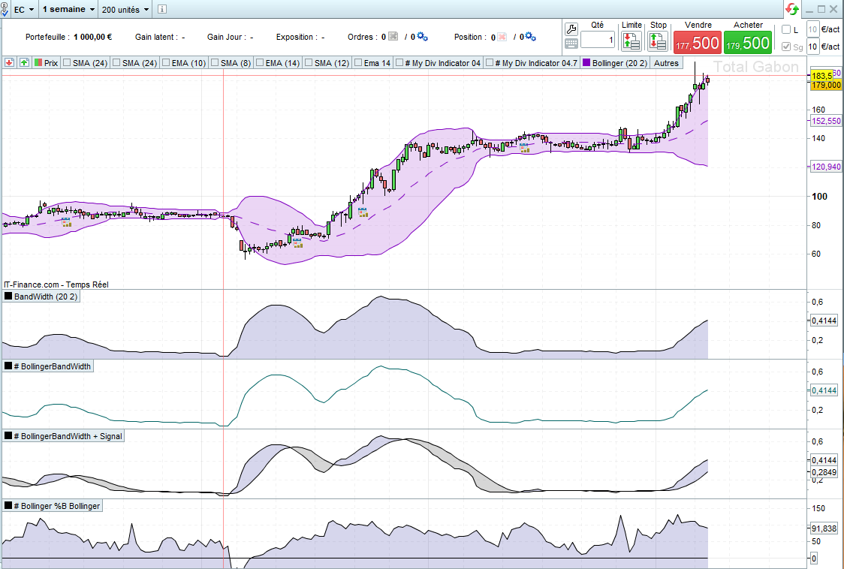Toggle the second SMA (24) checkbox
The width and height of the screenshot is (844, 569).
tap(116, 63)
